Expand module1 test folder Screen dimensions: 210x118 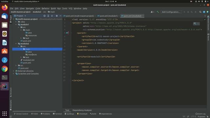(x=21, y=38)
